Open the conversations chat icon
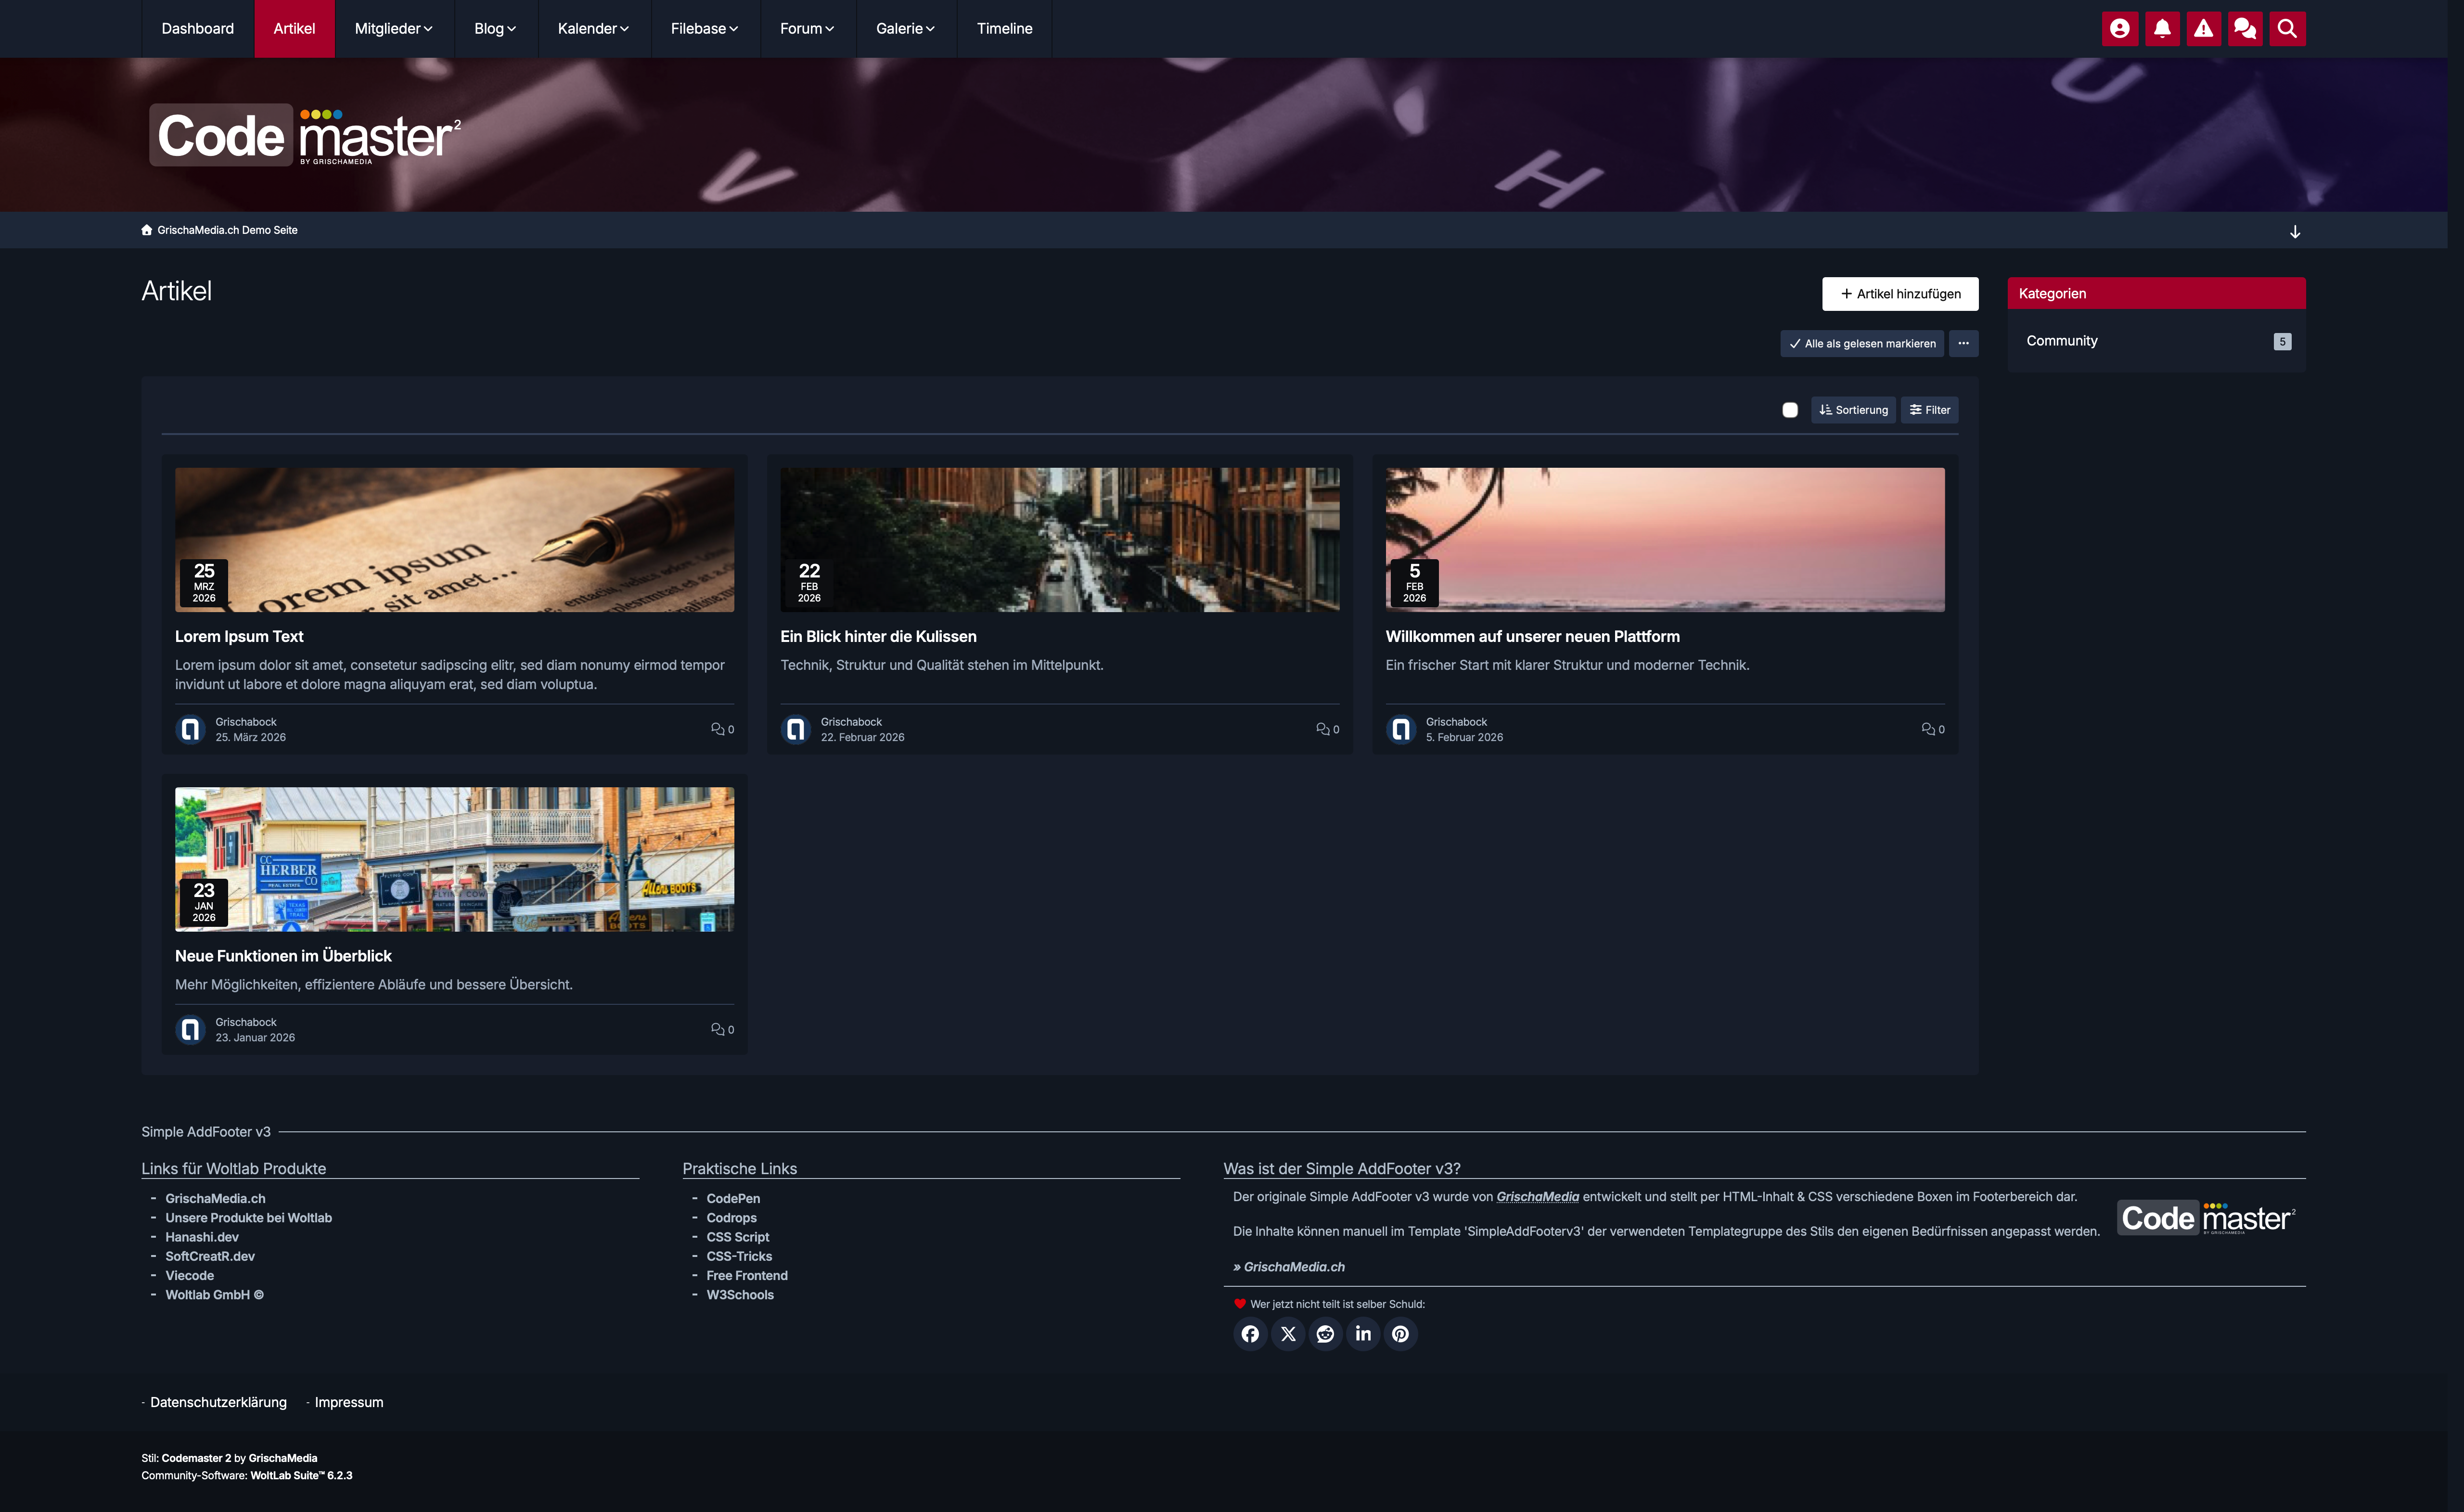 coord(2245,29)
